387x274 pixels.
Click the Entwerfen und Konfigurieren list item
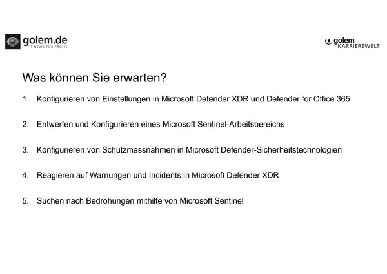click(161, 125)
